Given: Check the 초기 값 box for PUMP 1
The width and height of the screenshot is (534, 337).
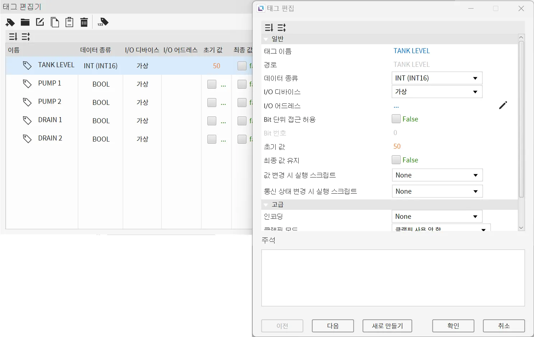Looking at the screenshot, I should 212,84.
